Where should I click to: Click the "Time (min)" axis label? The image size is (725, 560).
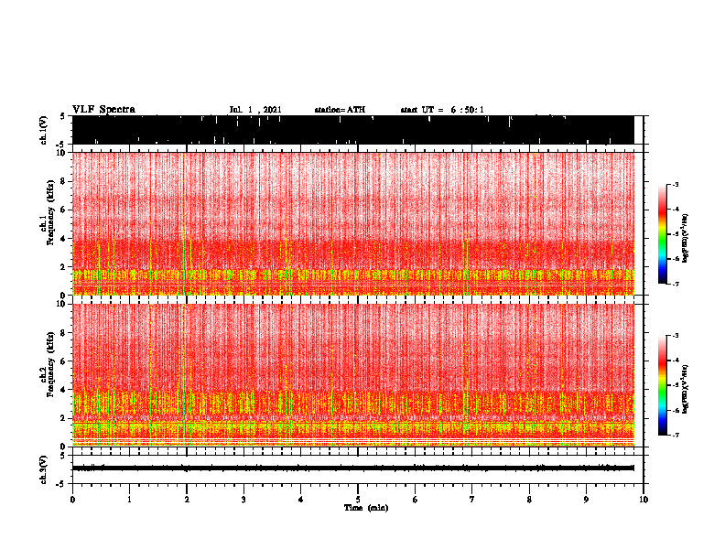[x=366, y=508]
